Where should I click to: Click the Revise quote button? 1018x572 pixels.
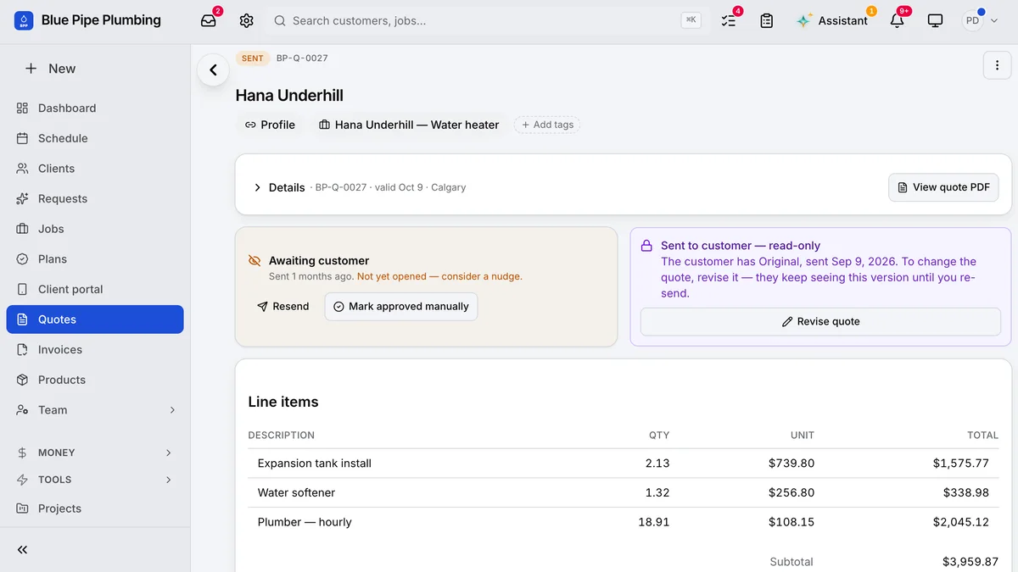click(820, 321)
